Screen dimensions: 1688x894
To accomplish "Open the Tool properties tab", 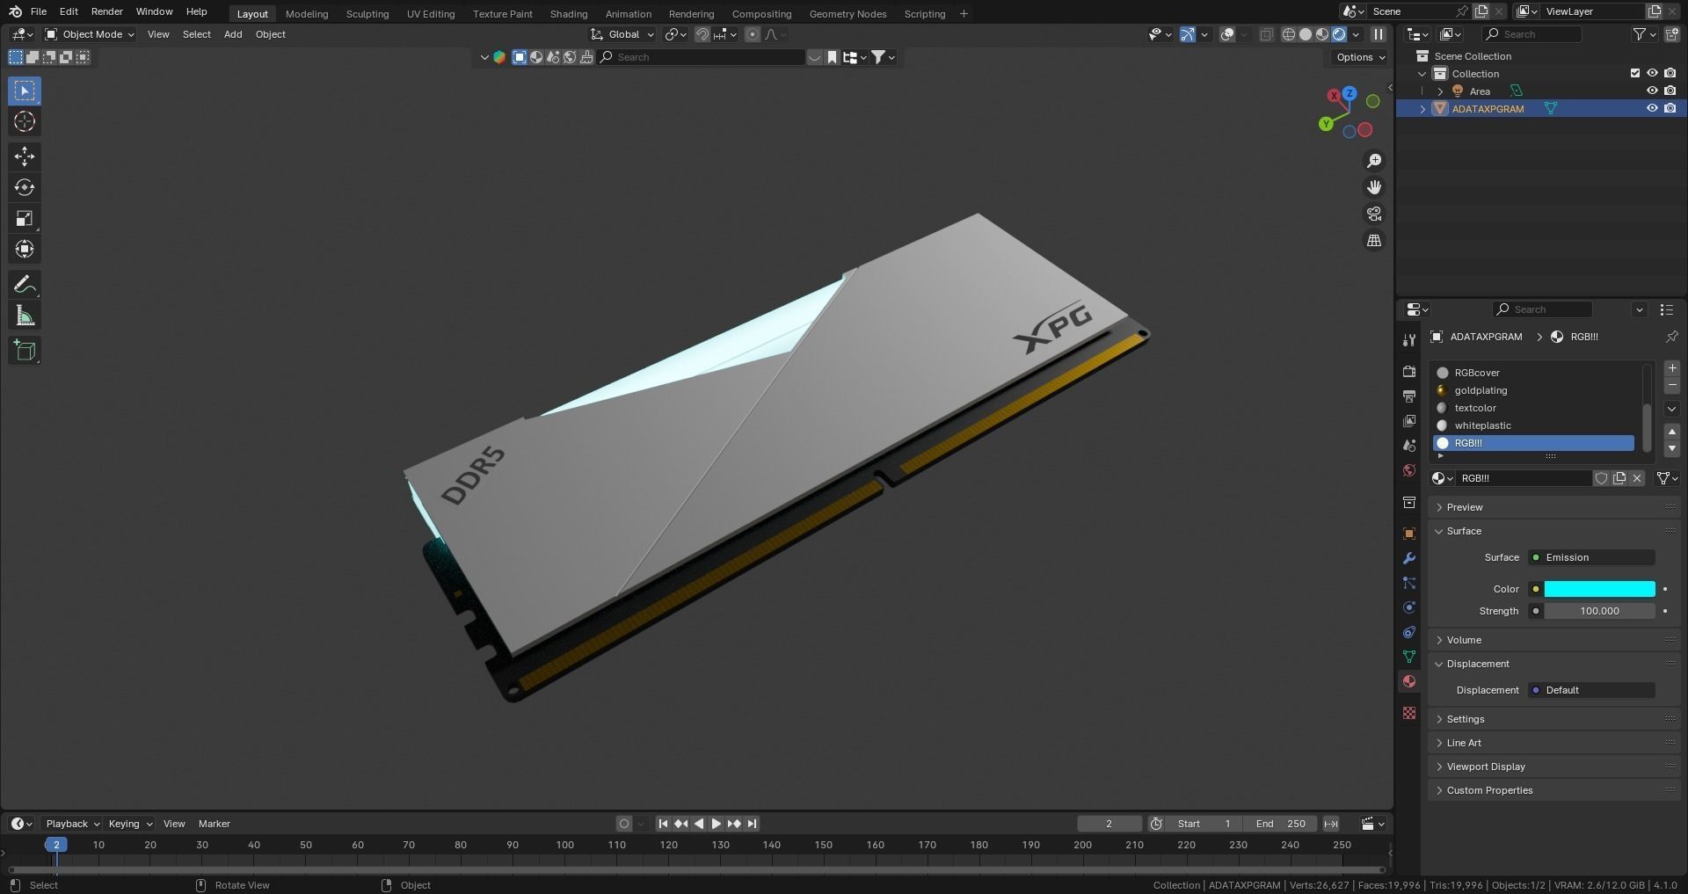I will 1409,339.
